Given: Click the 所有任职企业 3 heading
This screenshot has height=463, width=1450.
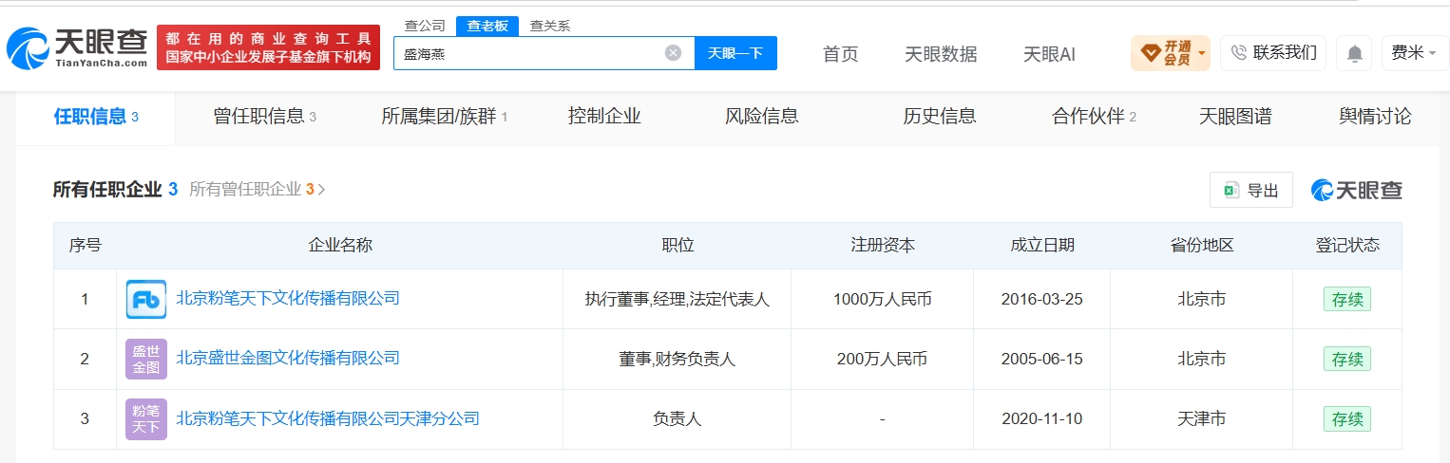Looking at the screenshot, I should pos(115,190).
